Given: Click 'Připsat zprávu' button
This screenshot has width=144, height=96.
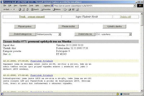Looking at the screenshot, I should click(25, 27).
